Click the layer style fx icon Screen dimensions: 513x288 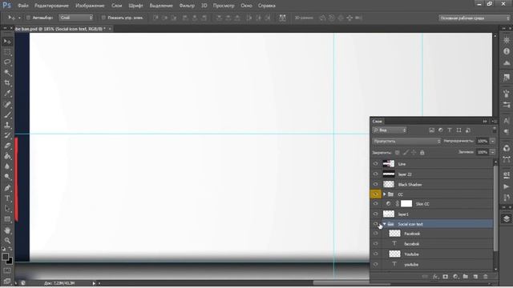(x=435, y=277)
